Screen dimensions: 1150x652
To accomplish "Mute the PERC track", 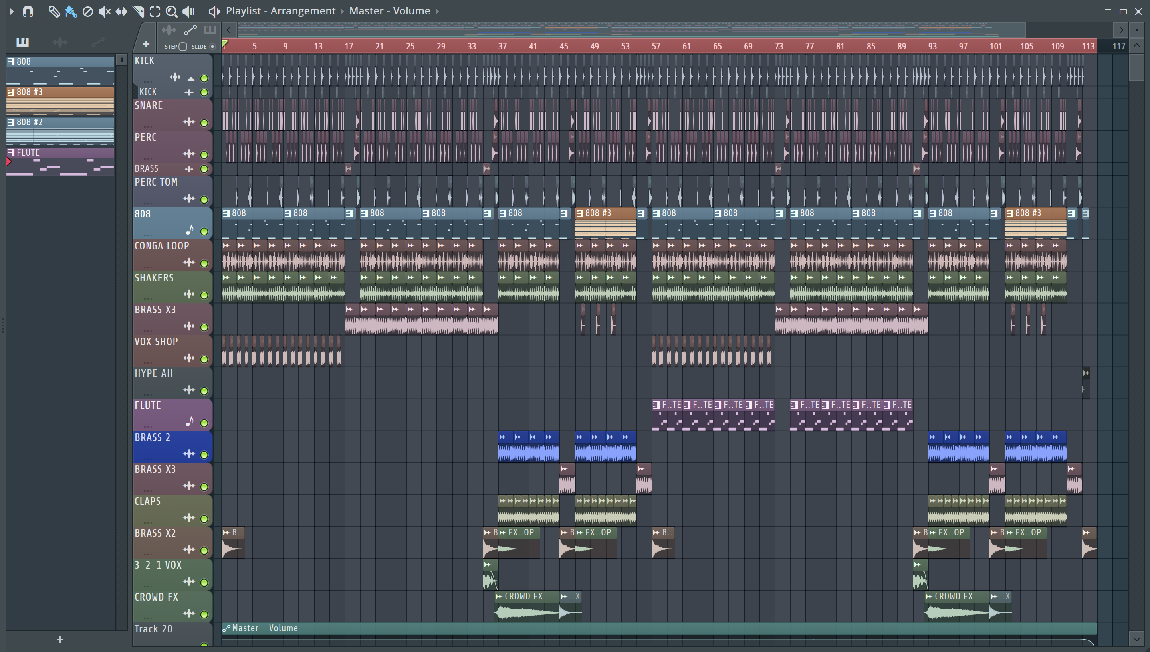I will [x=204, y=155].
